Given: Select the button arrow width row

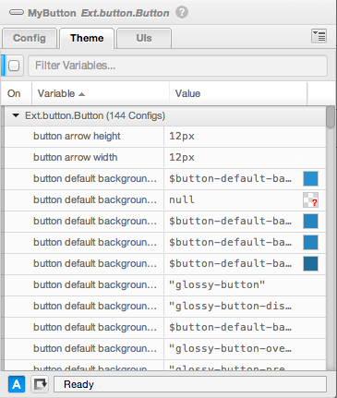Looking at the screenshot, I should click(x=165, y=158).
